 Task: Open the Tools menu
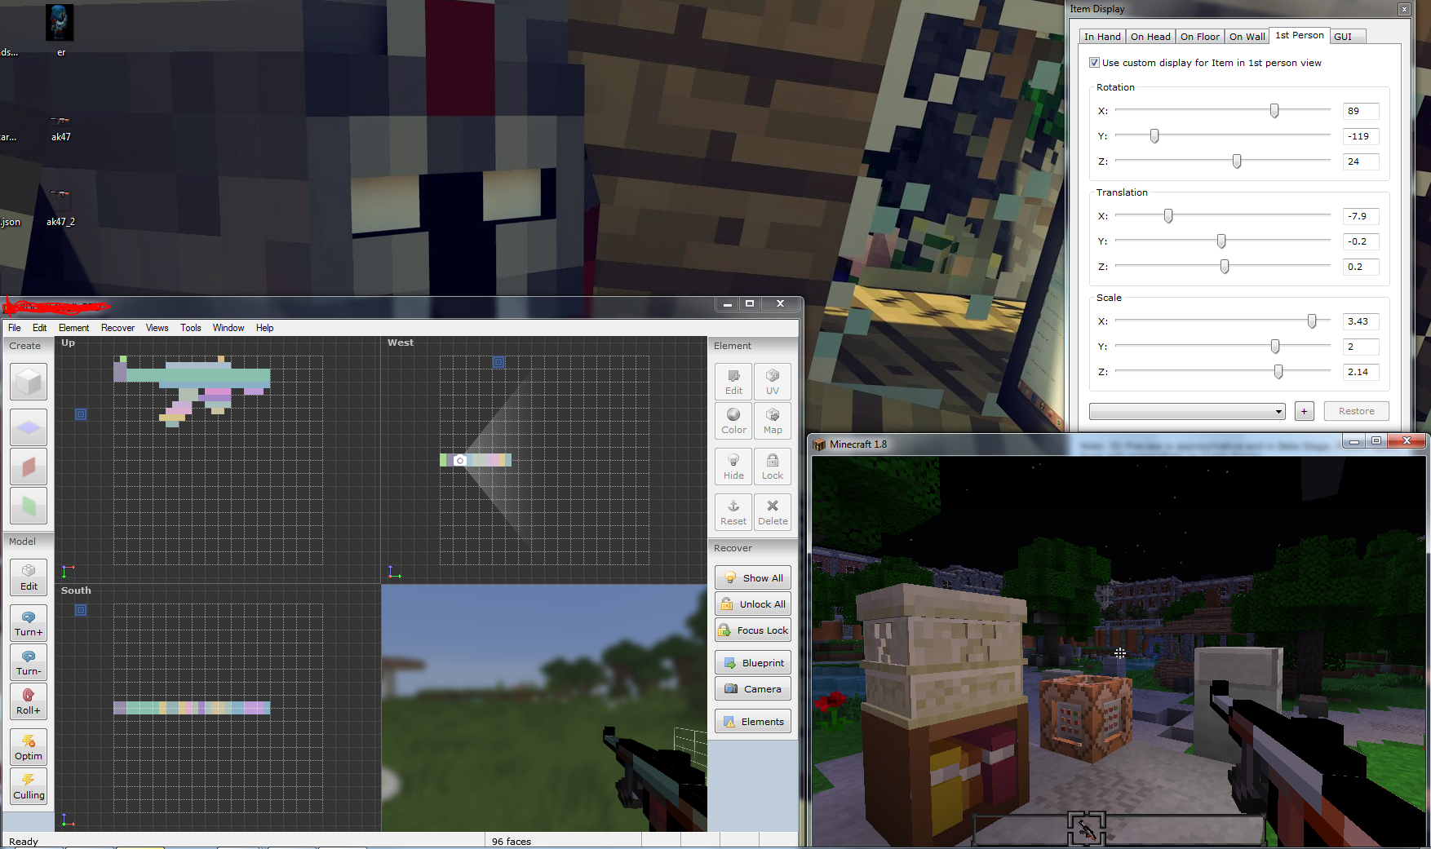point(191,328)
